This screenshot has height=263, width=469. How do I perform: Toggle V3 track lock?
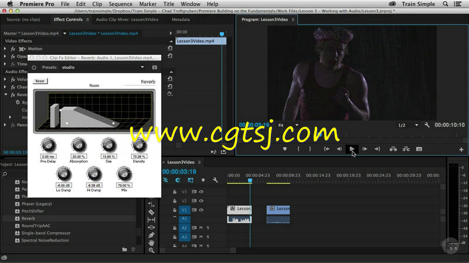point(175,192)
